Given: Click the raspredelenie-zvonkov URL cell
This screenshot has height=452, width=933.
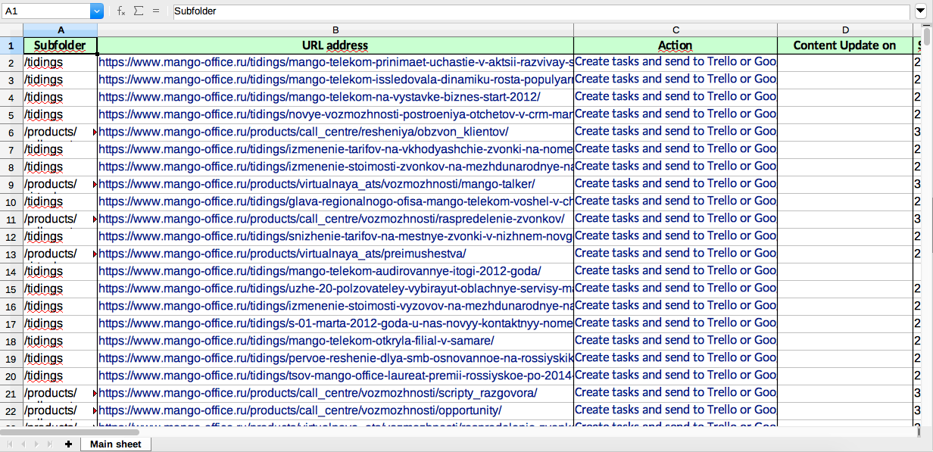Looking at the screenshot, I should click(335, 219).
